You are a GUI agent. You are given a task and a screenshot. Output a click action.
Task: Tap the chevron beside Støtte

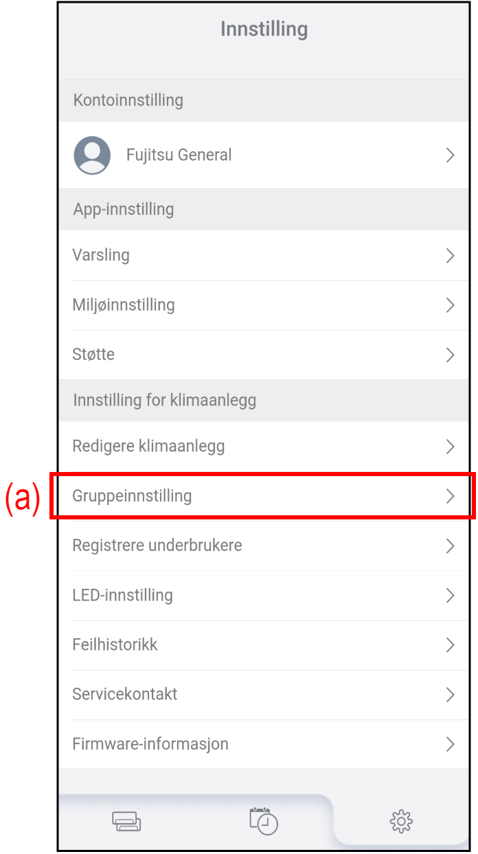[451, 355]
